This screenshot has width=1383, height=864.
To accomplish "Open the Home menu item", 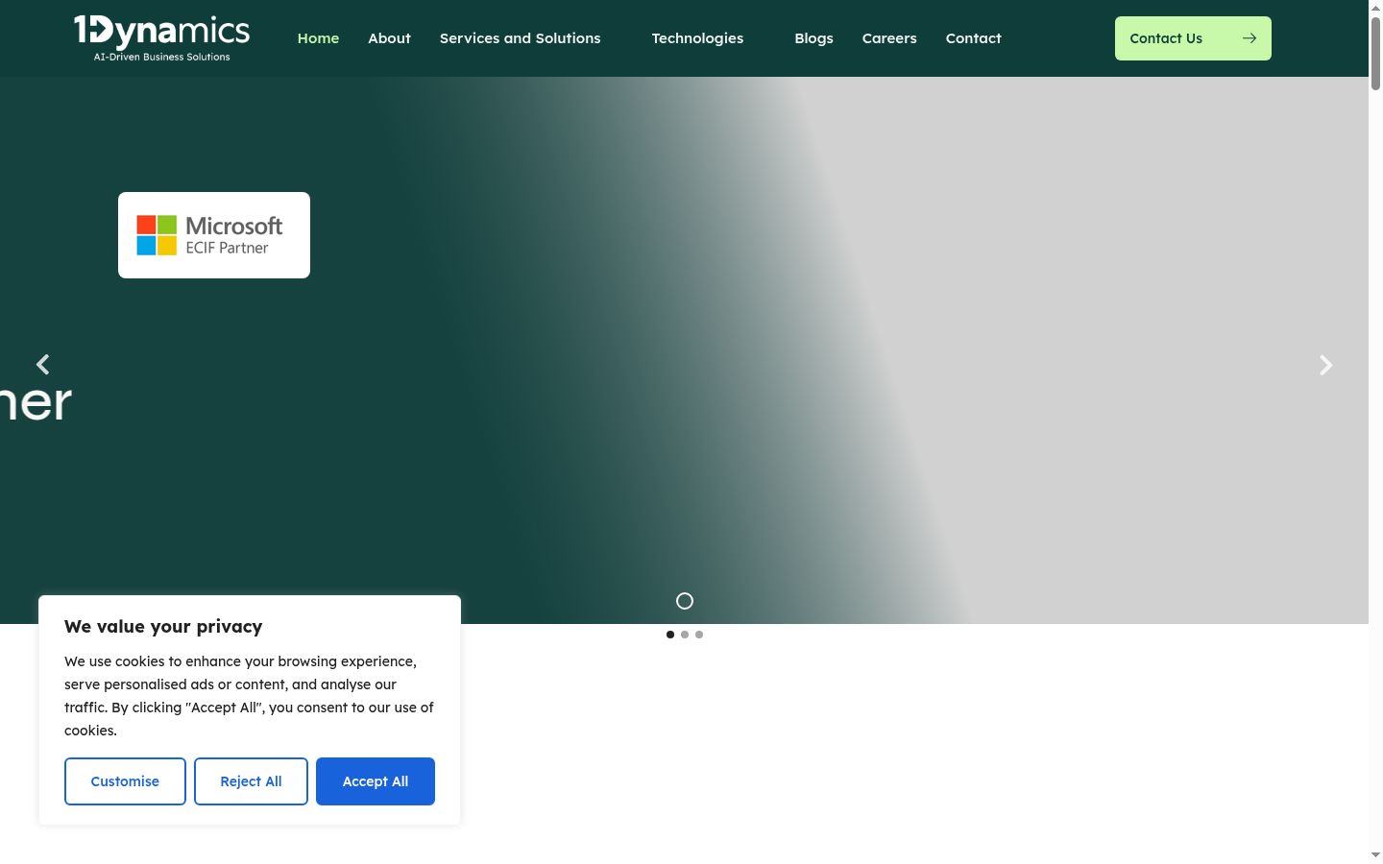I will click(x=318, y=38).
